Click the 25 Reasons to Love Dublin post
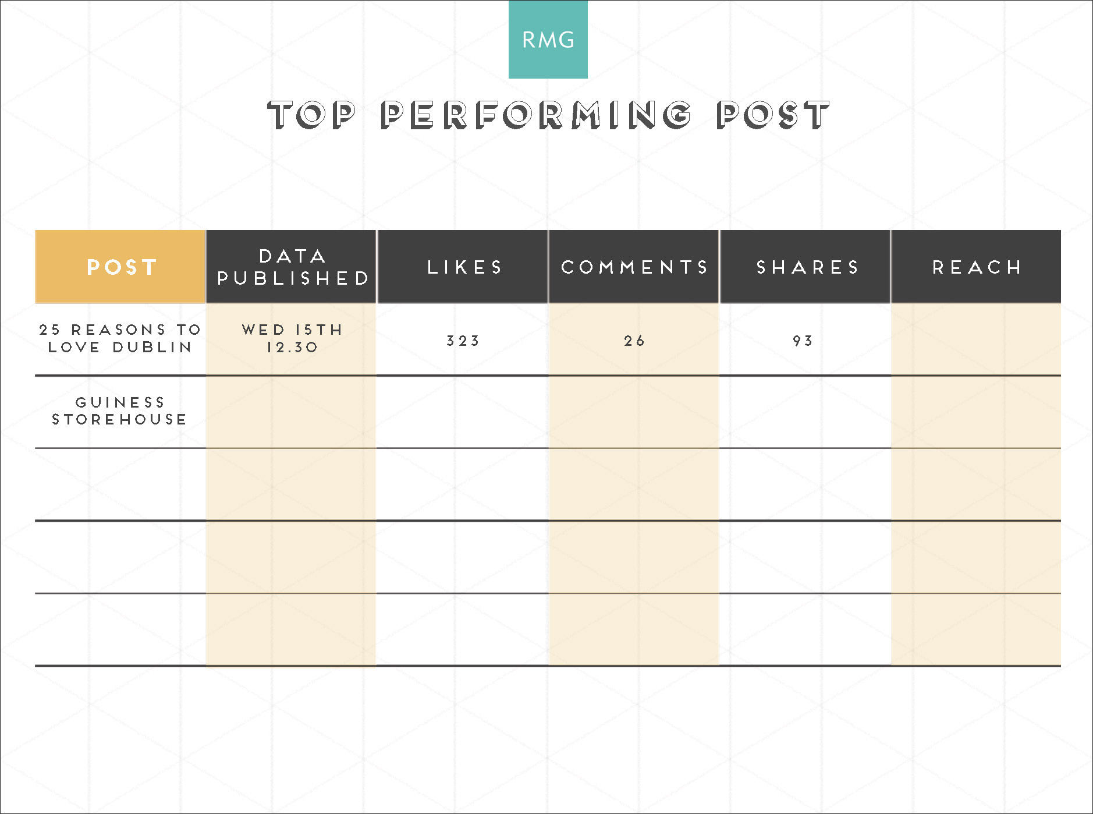This screenshot has height=814, width=1093. click(120, 338)
